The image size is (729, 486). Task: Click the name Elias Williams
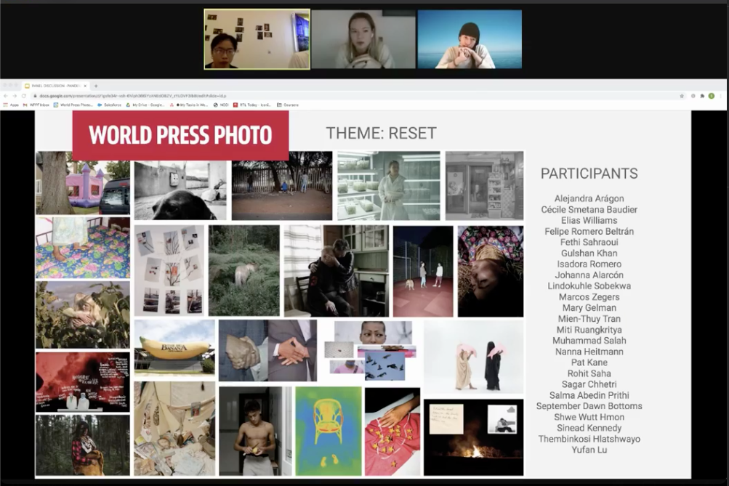click(x=589, y=220)
